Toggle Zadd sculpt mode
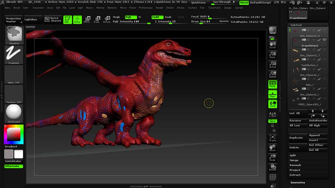Image resolution: width=335 pixels, height=188 pixels. [157, 17]
